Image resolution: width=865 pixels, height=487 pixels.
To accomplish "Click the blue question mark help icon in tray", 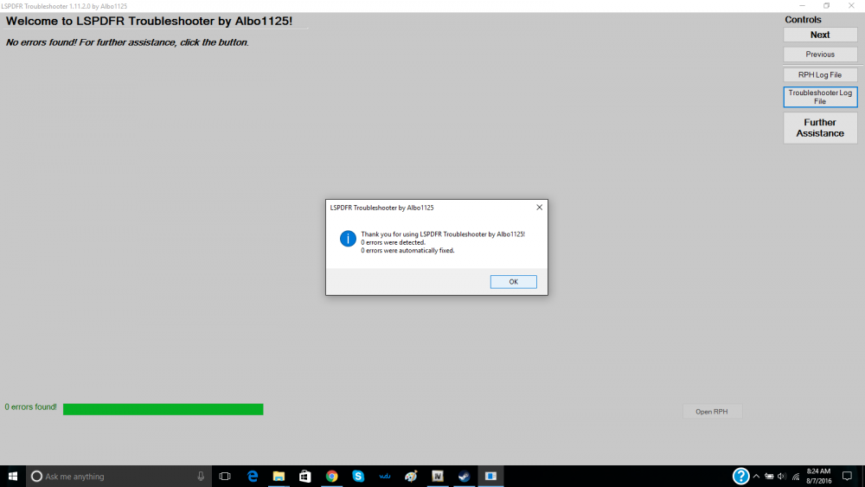I will pyautogui.click(x=740, y=476).
